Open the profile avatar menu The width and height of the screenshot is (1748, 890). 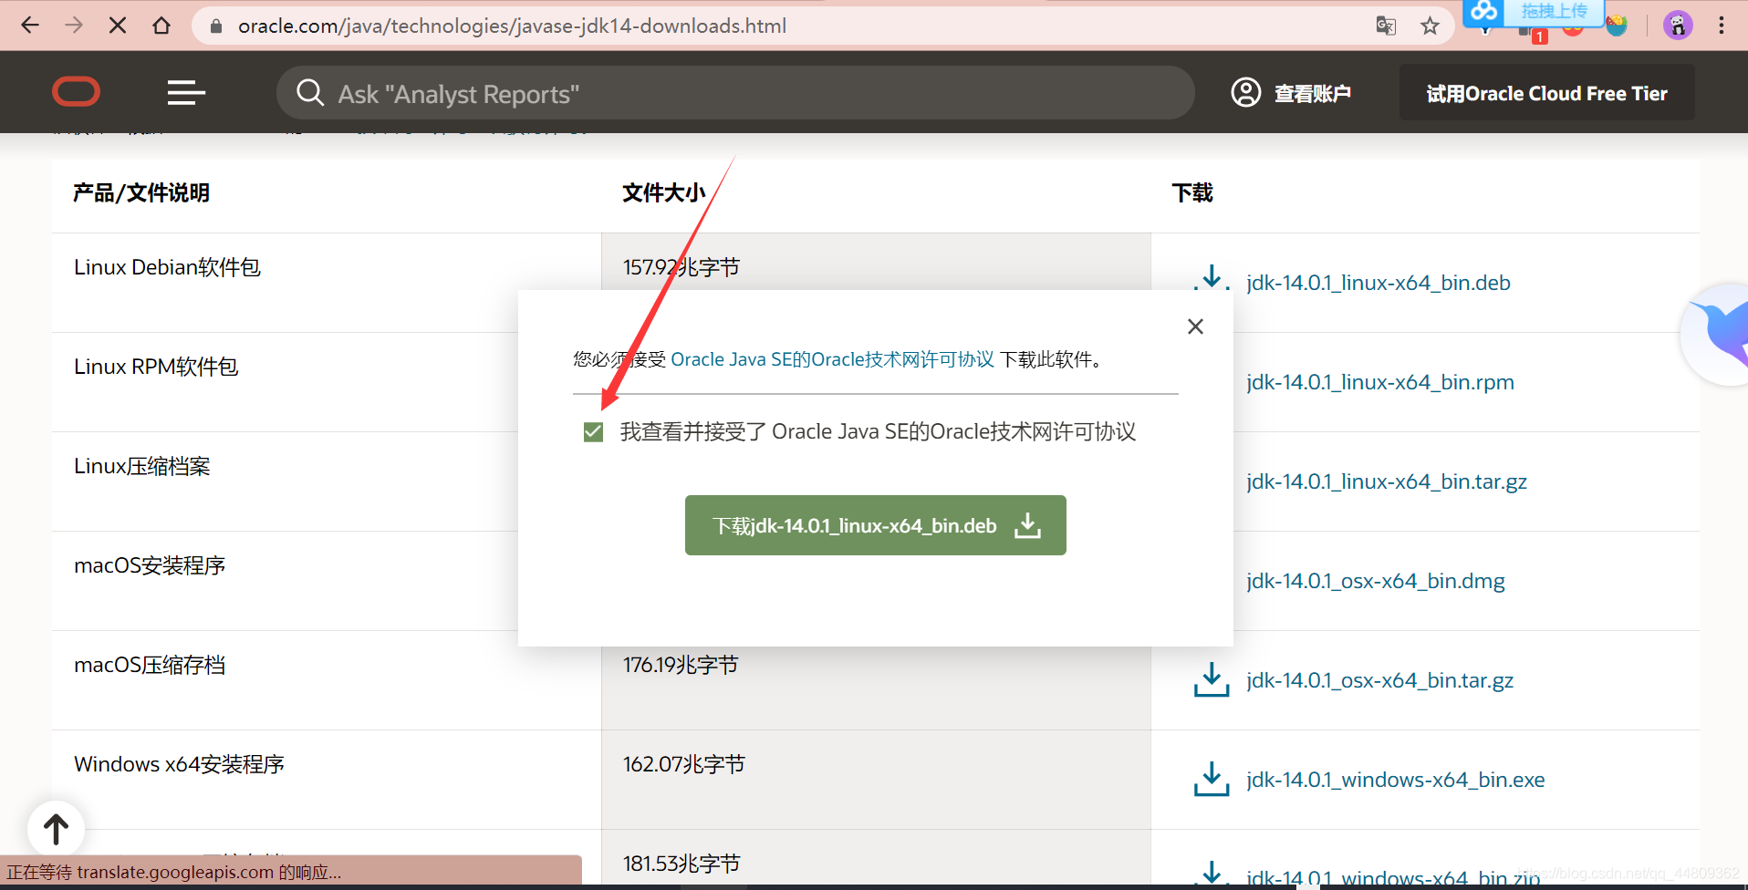(1678, 26)
